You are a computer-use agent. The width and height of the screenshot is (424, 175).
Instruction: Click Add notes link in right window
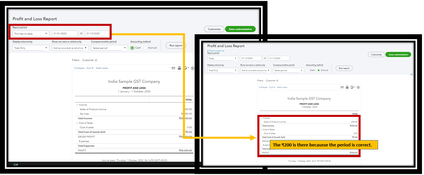pyautogui.click(x=282, y=87)
